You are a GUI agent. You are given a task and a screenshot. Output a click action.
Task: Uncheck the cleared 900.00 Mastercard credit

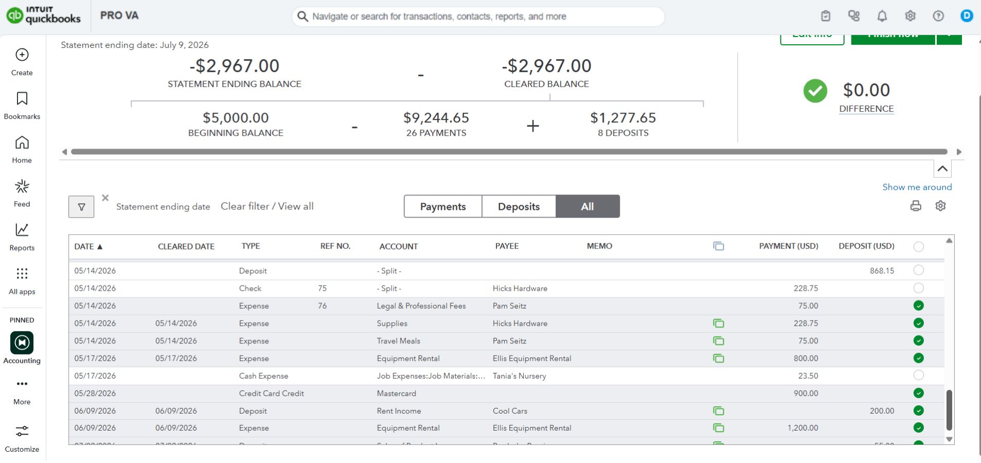(x=918, y=393)
